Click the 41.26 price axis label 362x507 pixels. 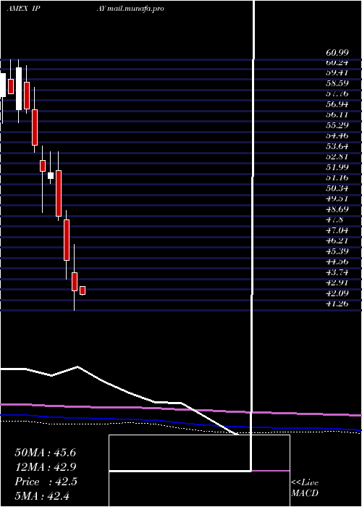point(336,303)
